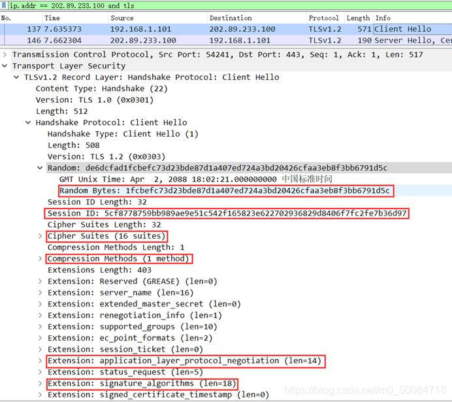Collapse the Random field node

point(40,168)
